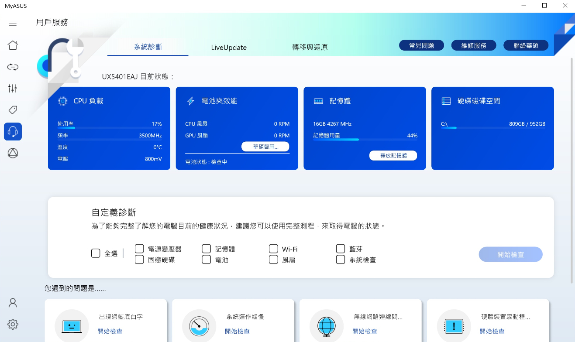Click the 電池與效能 lightning icon
Image resolution: width=575 pixels, height=342 pixels.
(190, 101)
